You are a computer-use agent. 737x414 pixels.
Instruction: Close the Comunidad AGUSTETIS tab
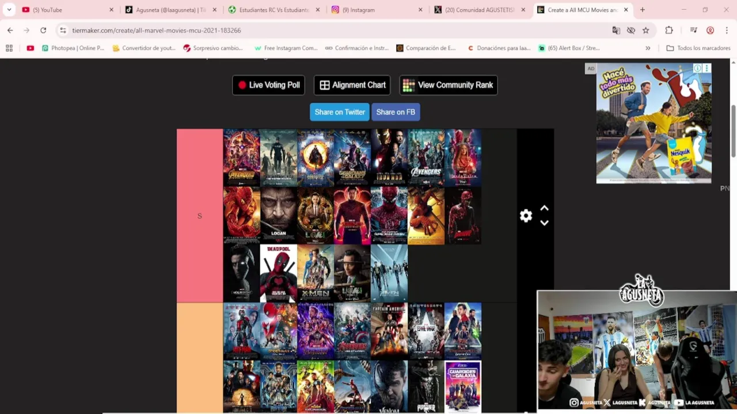[x=523, y=10]
